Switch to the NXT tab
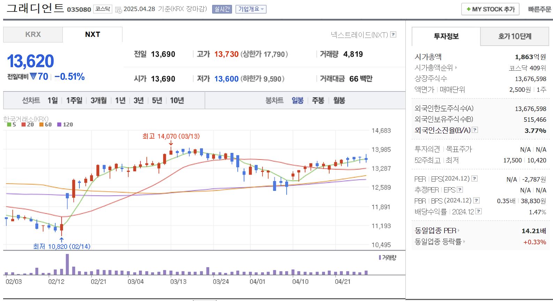 (x=92, y=34)
